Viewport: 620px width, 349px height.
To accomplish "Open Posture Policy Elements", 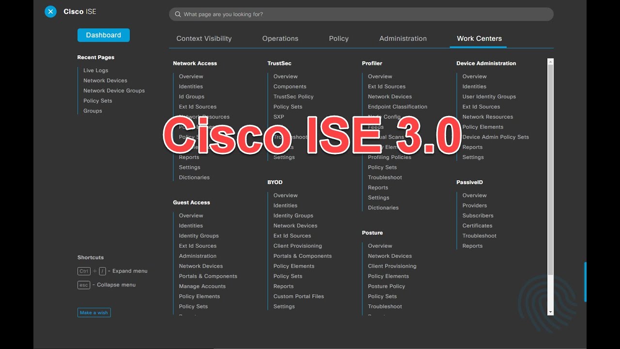I will (x=388, y=276).
